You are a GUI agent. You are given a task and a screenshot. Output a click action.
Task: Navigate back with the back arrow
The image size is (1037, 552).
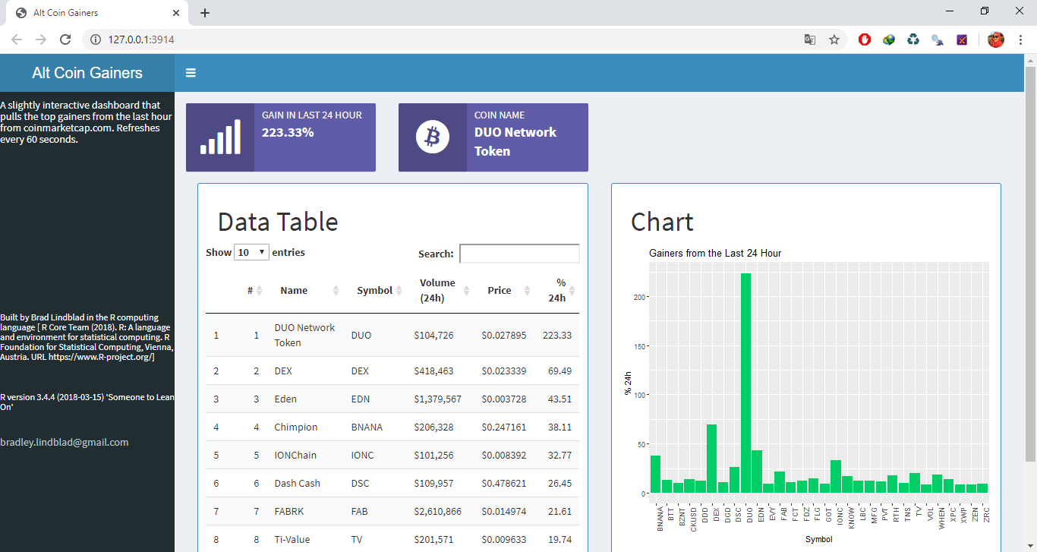(x=17, y=39)
